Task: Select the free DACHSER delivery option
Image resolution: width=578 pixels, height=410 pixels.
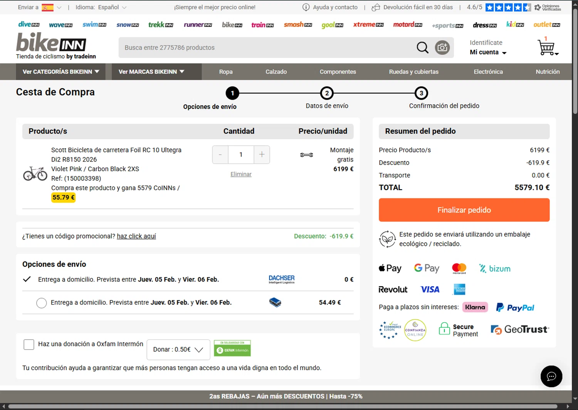Action: coord(27,279)
